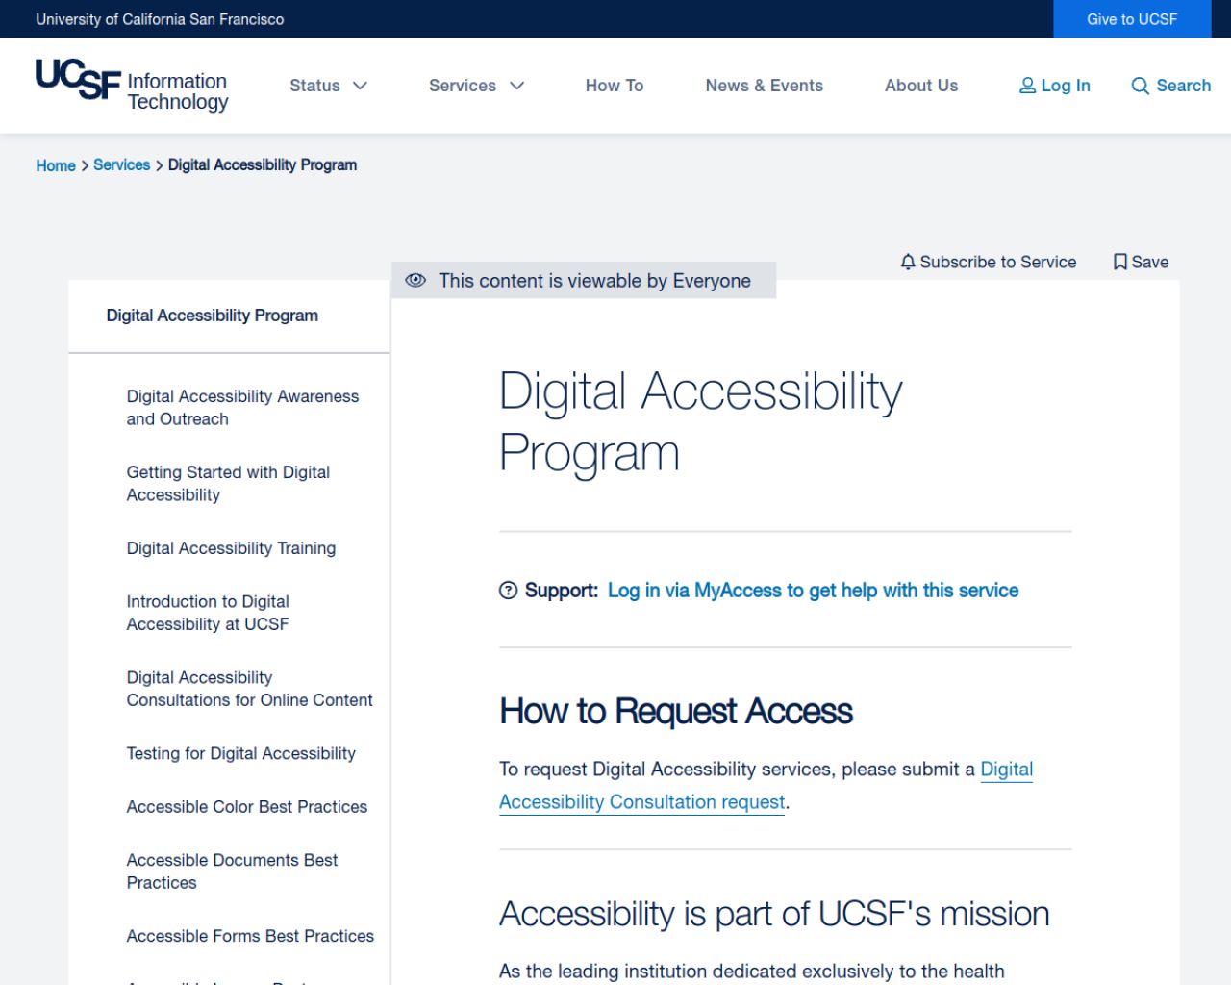Go to the Services breadcrumb link
The width and height of the screenshot is (1231, 985).
coord(121,165)
